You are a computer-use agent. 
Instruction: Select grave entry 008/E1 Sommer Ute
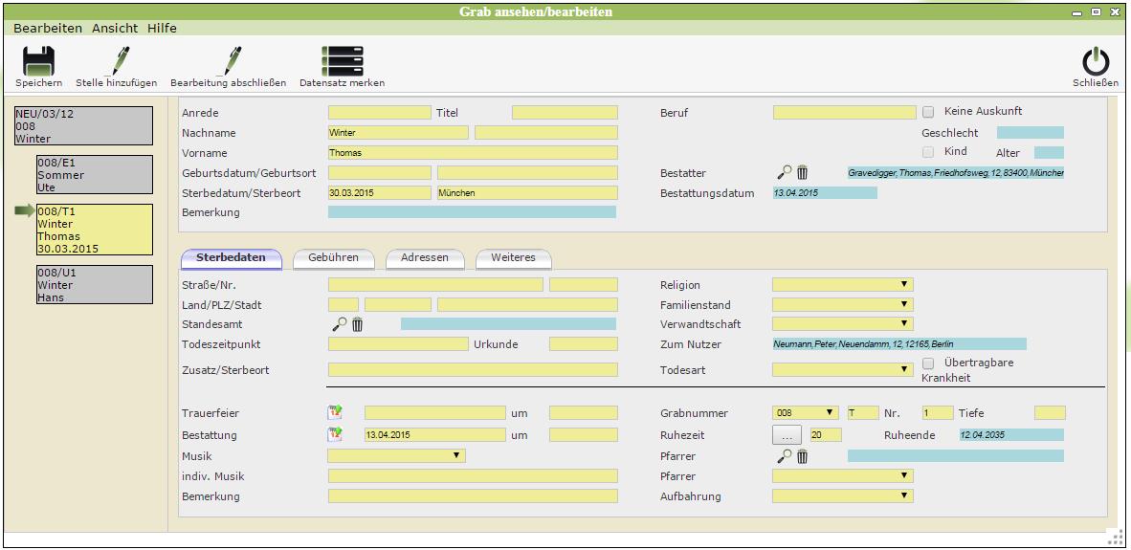[x=94, y=175]
